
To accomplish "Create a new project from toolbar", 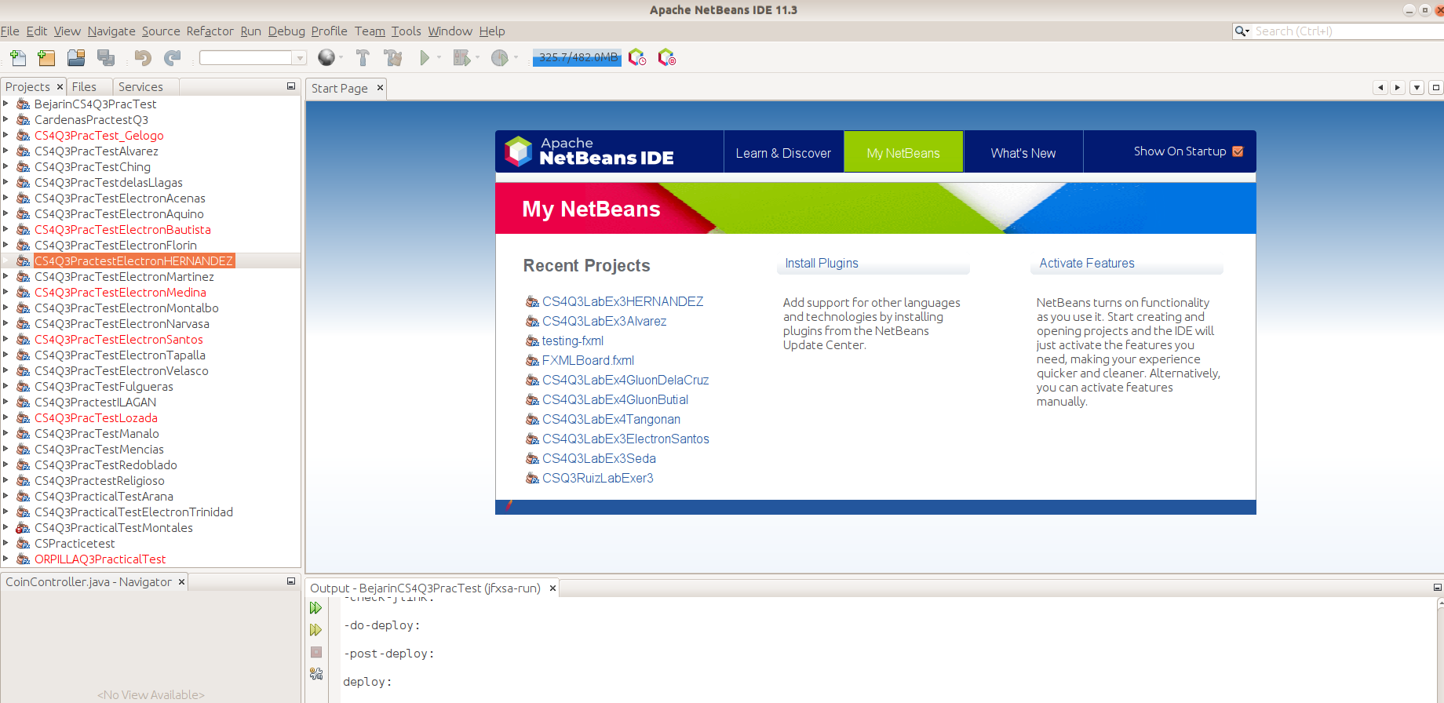I will [47, 58].
